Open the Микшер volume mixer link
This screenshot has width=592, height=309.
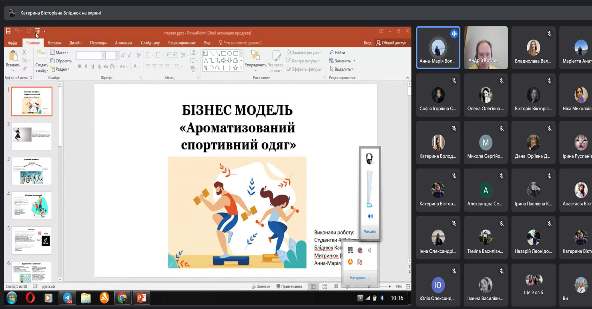coord(369,232)
